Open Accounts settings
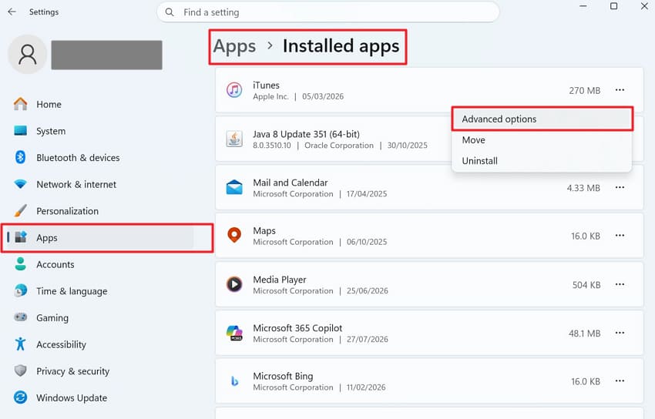 [55, 265]
